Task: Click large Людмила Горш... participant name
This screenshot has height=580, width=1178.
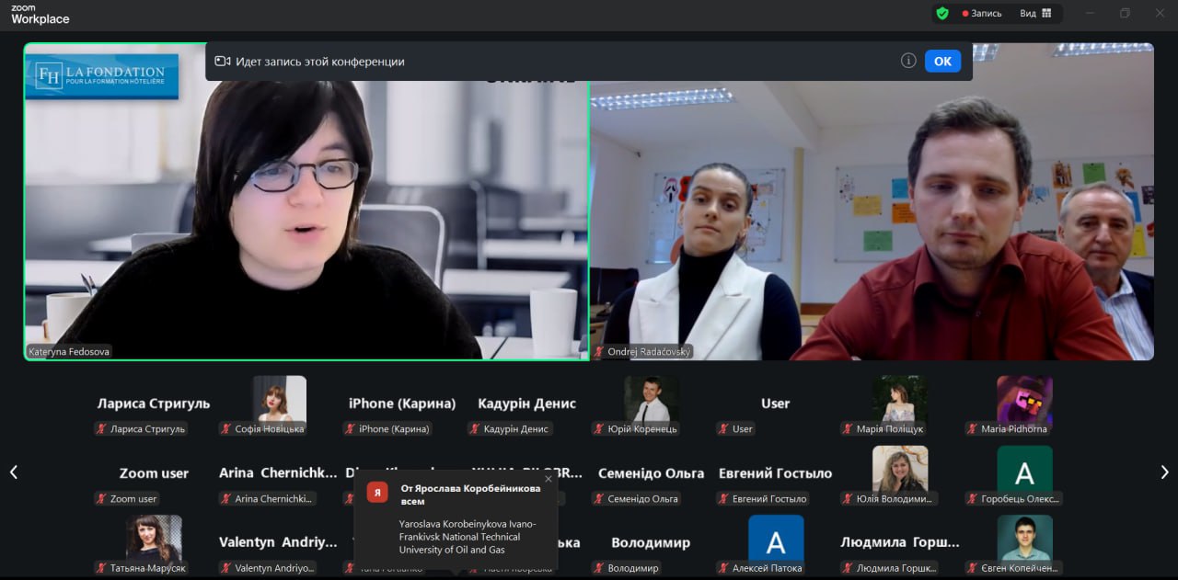Action: [900, 542]
